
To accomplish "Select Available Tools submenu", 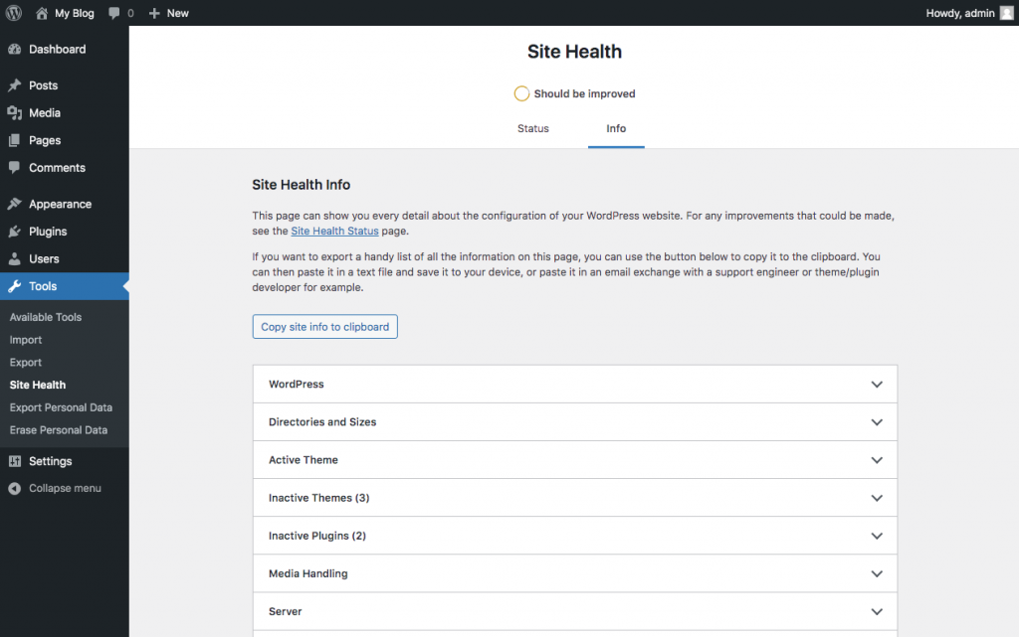I will click(x=46, y=317).
